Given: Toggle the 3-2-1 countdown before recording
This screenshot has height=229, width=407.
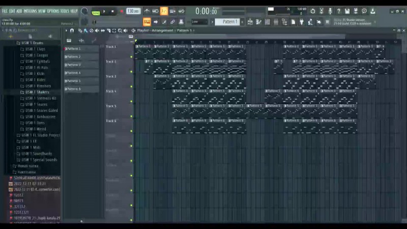Looking at the screenshot, I should pos(164,11).
